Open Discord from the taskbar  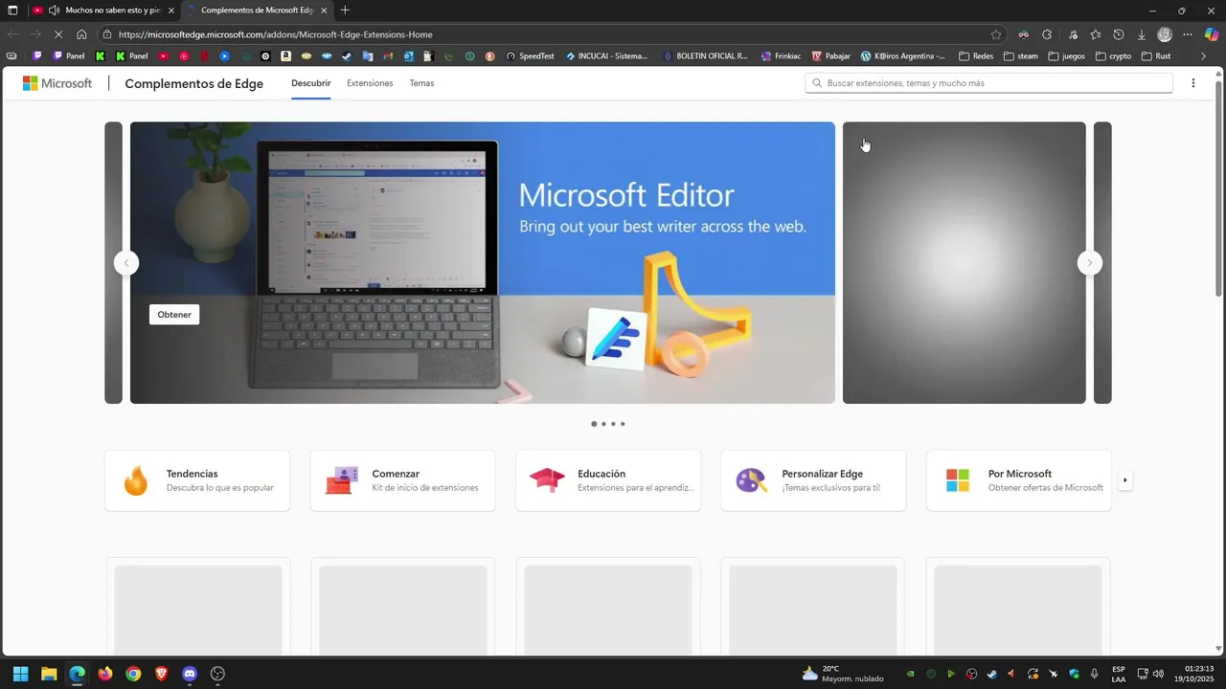[190, 674]
